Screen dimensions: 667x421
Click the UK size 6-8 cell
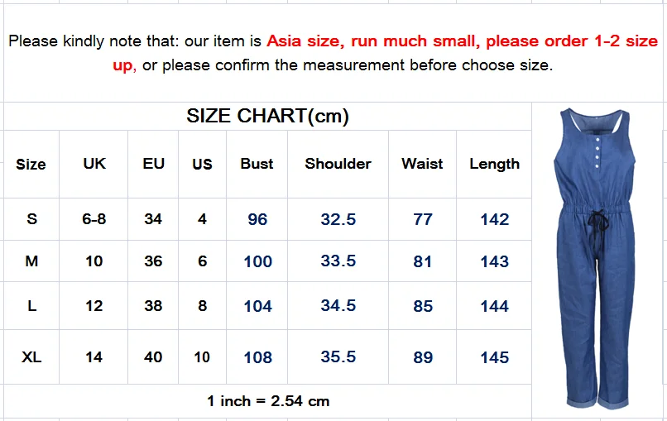point(94,219)
